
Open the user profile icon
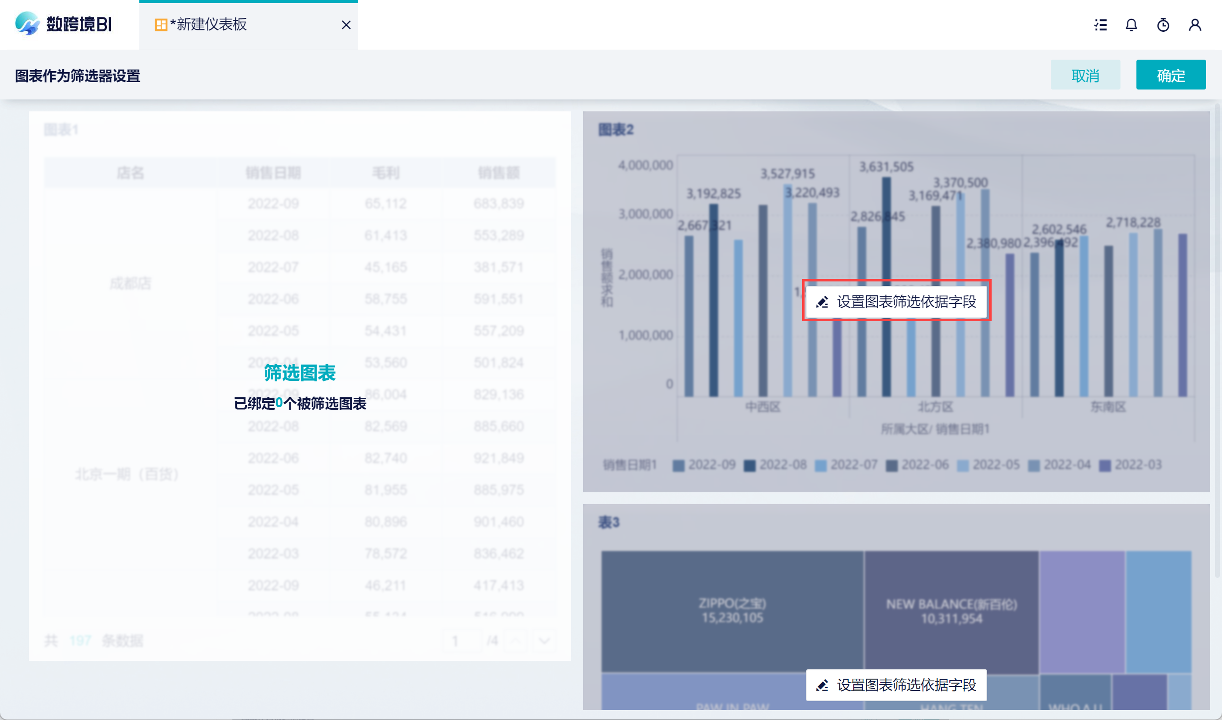click(1195, 25)
